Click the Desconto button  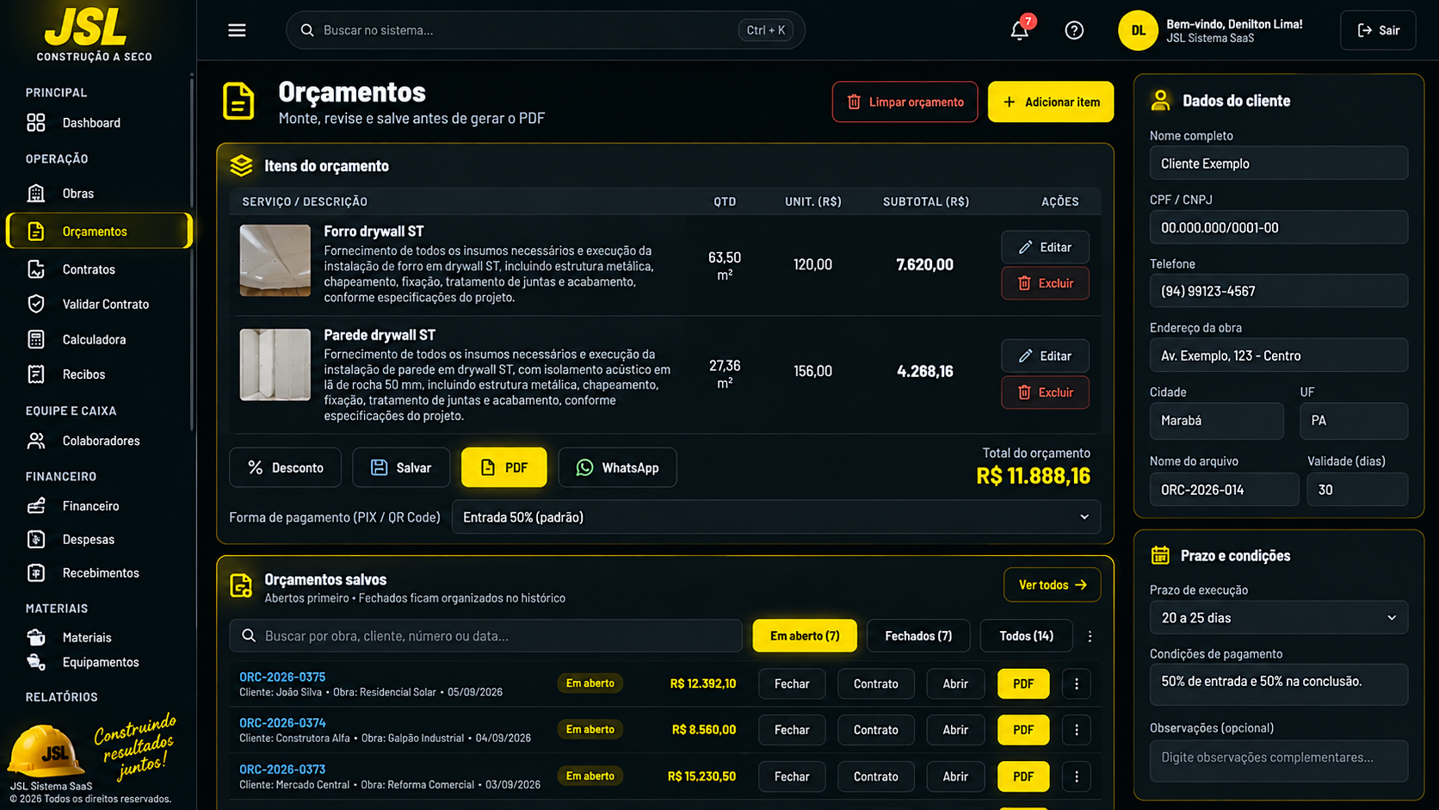tap(285, 467)
